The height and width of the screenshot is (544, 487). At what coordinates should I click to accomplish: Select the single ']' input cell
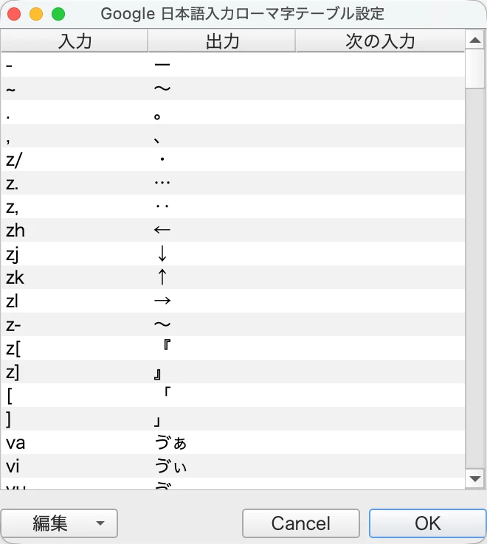coord(75,419)
